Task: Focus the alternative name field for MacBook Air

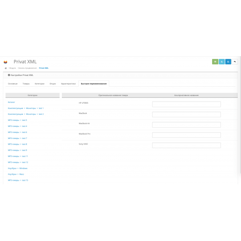Action: click(x=186, y=125)
